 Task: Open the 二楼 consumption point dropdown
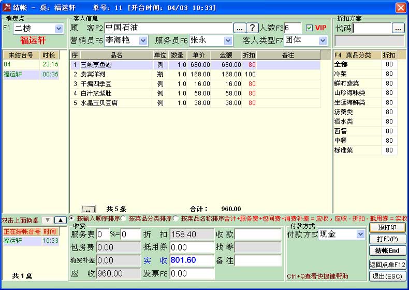[59, 29]
